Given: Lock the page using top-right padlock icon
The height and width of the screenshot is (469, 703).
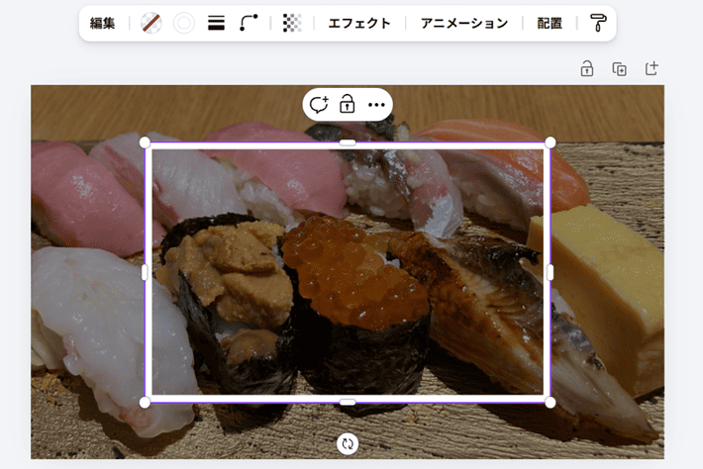Looking at the screenshot, I should click(587, 69).
